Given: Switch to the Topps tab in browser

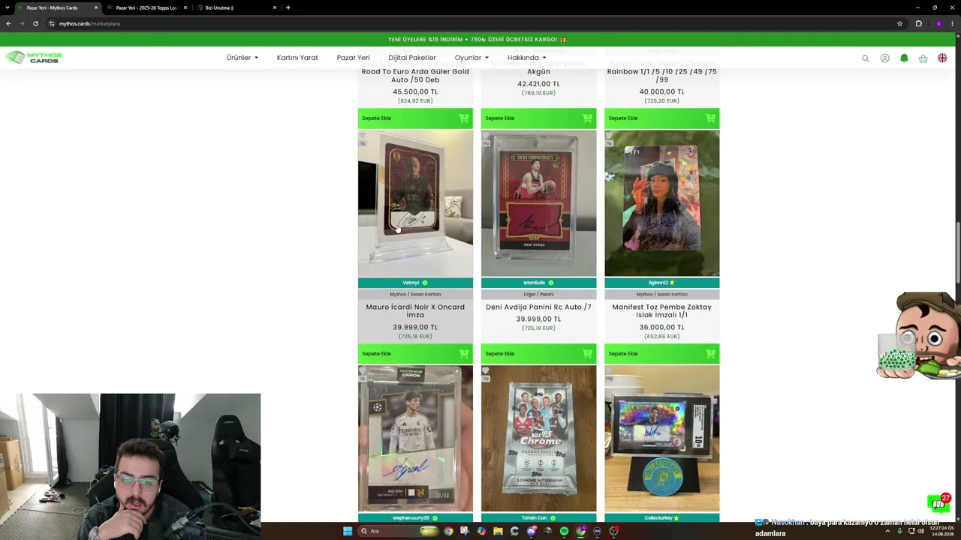Looking at the screenshot, I should [146, 7].
